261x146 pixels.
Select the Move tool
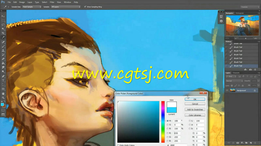pyautogui.click(x=3, y=16)
